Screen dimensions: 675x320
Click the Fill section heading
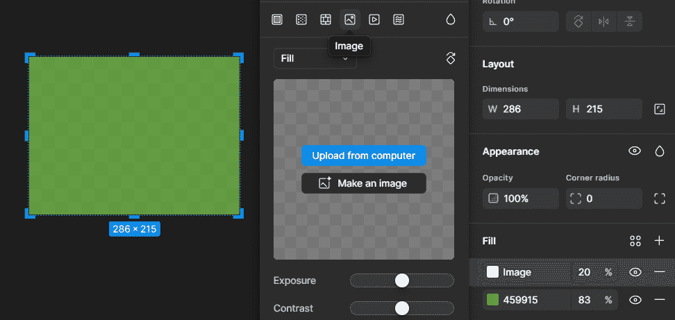[x=489, y=241]
